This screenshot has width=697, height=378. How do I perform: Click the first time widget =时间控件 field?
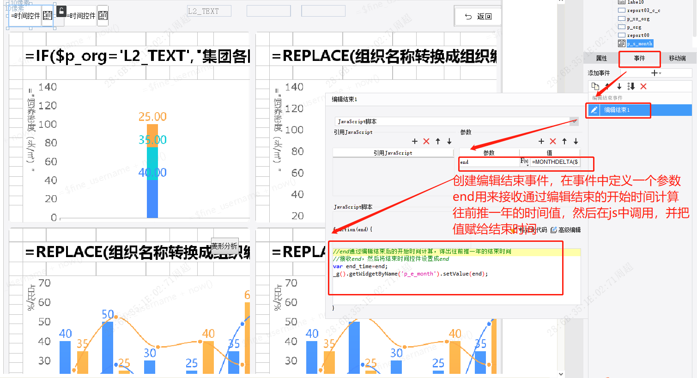pyautogui.click(x=26, y=16)
